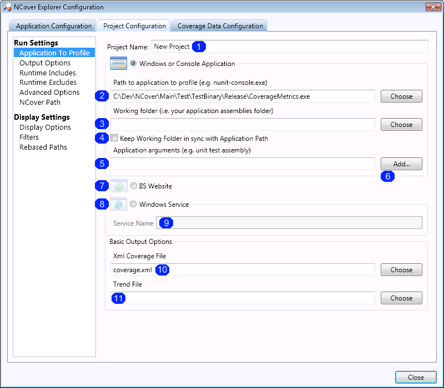Open Output Options settings
This screenshot has width=444, height=388.
tap(45, 63)
